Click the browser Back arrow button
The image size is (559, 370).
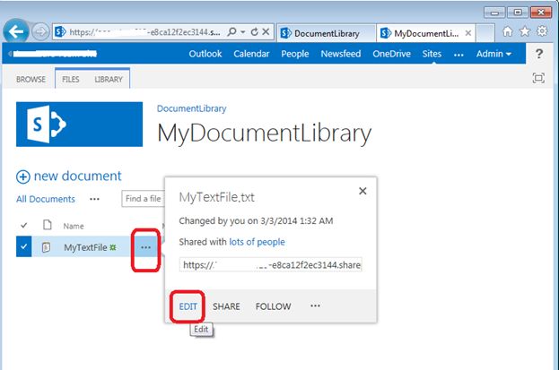pyautogui.click(x=16, y=31)
